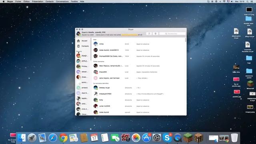The width and height of the screenshot is (256, 144).
Task: Open the Julien ALEXIS conversation
Action: [x=139, y=106]
